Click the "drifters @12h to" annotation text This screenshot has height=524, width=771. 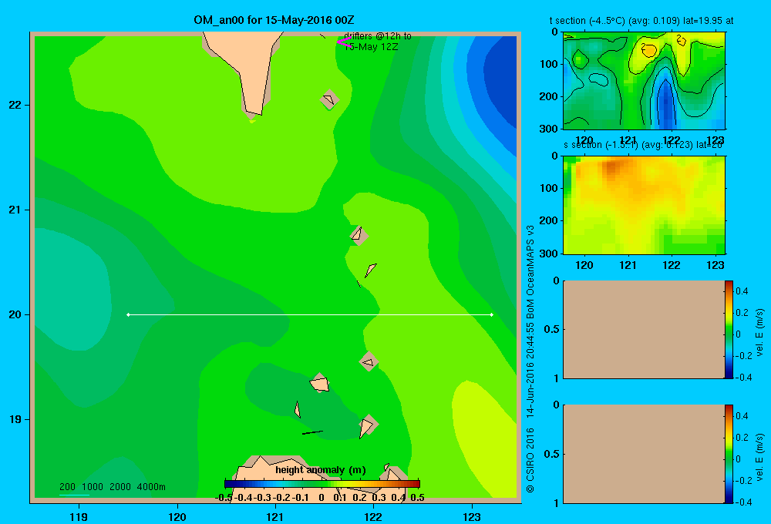[378, 36]
